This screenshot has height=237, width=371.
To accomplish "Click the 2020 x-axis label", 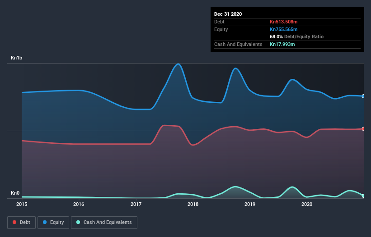I will (x=307, y=204).
